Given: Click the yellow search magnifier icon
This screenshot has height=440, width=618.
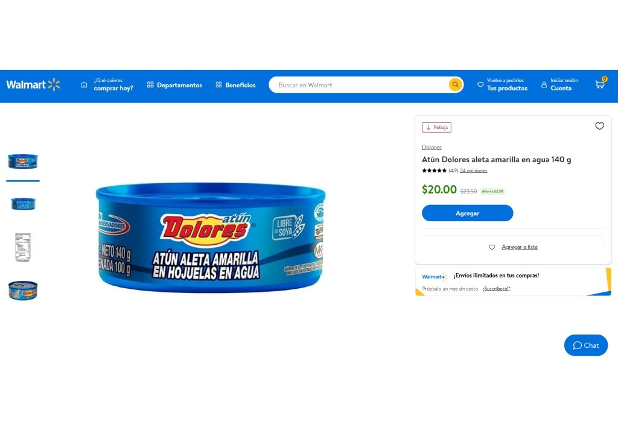Looking at the screenshot, I should coord(455,84).
